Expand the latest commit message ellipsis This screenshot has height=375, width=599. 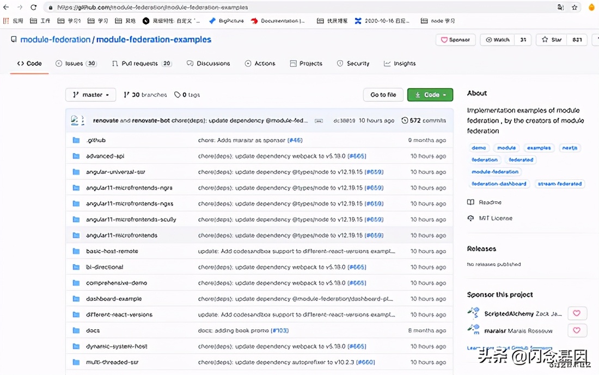(319, 121)
